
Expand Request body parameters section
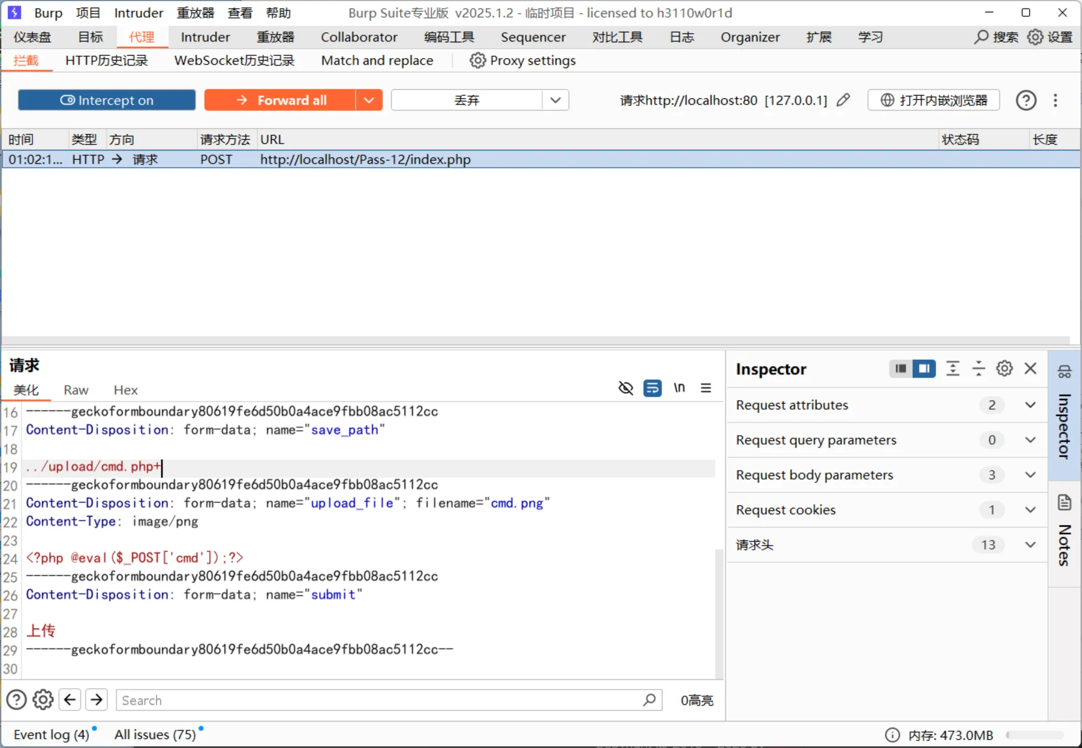point(1030,475)
